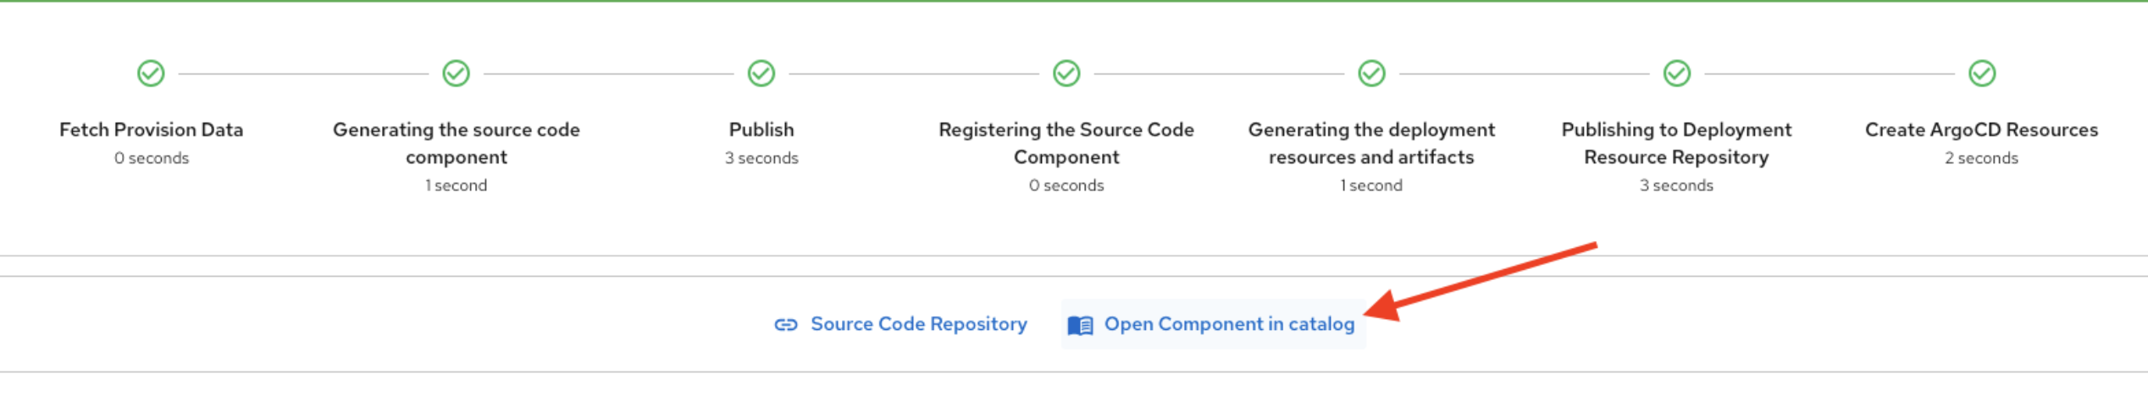Select the Generating the source code component label
This screenshot has width=2148, height=396.
coord(456,143)
